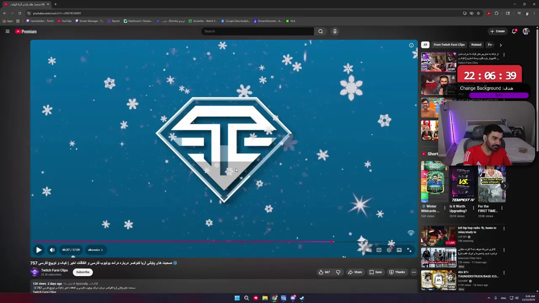Focus the YouTube search field
The image size is (539, 303).
(258, 31)
